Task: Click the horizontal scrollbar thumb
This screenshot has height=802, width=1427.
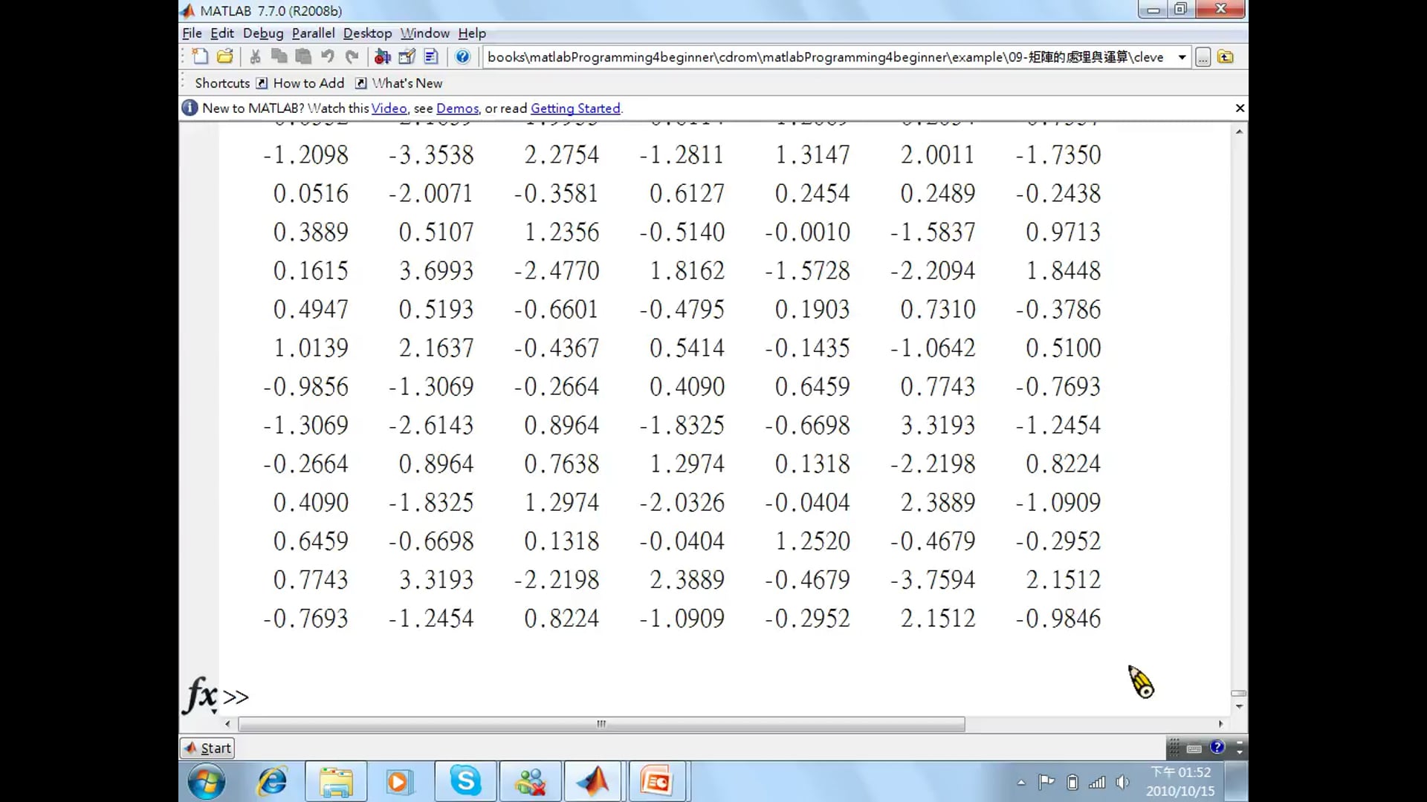Action: pos(601,724)
